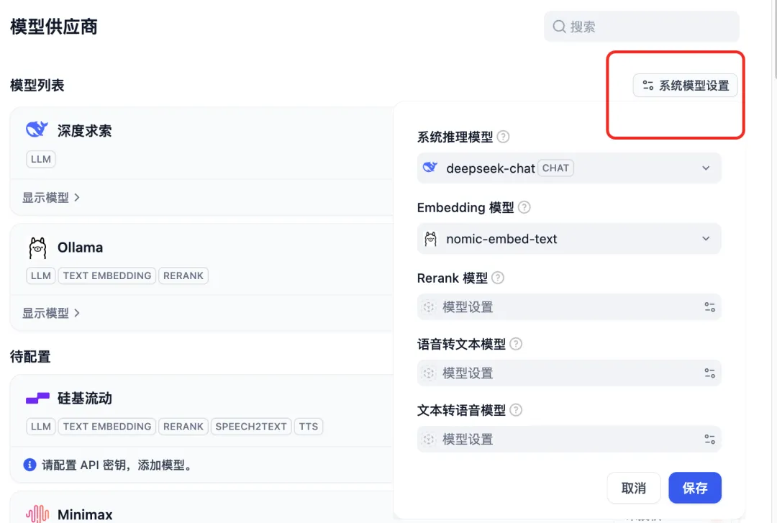The height and width of the screenshot is (523, 777).
Task: Click the placeholder icon in 语音转文本 模型设置 field
Action: tap(429, 373)
